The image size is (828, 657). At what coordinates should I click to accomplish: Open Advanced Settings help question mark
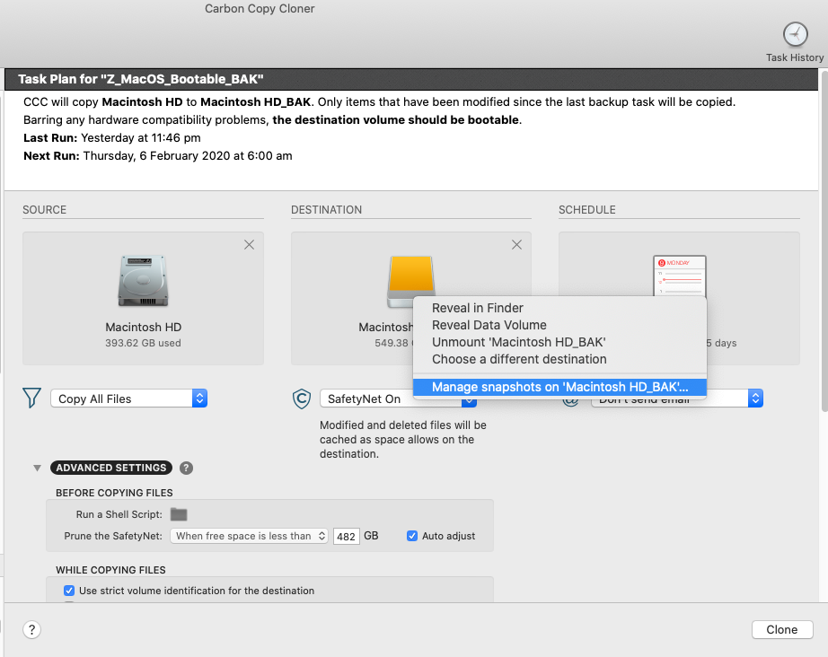(186, 468)
